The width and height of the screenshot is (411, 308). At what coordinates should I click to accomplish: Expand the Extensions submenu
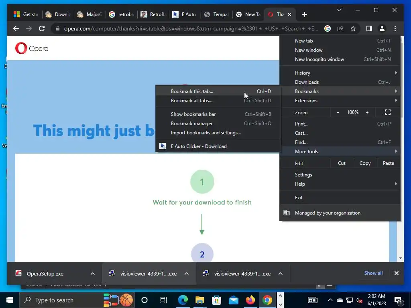pos(340,101)
